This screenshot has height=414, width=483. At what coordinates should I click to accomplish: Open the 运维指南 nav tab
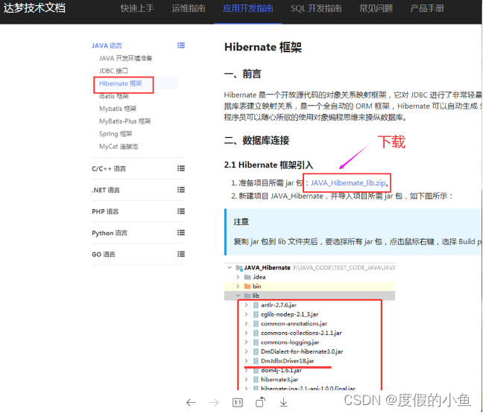[189, 8]
